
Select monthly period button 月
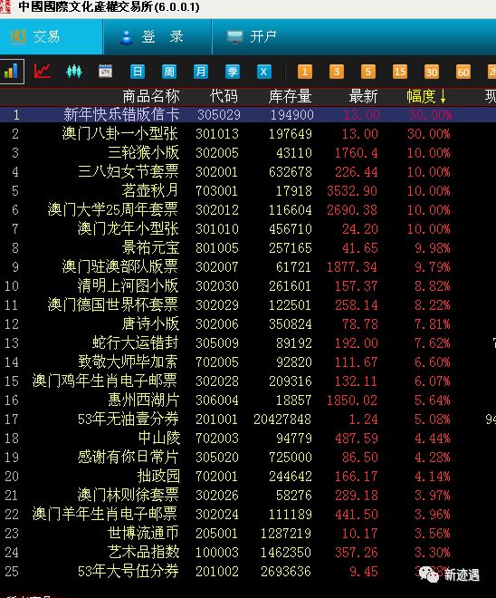(x=200, y=72)
